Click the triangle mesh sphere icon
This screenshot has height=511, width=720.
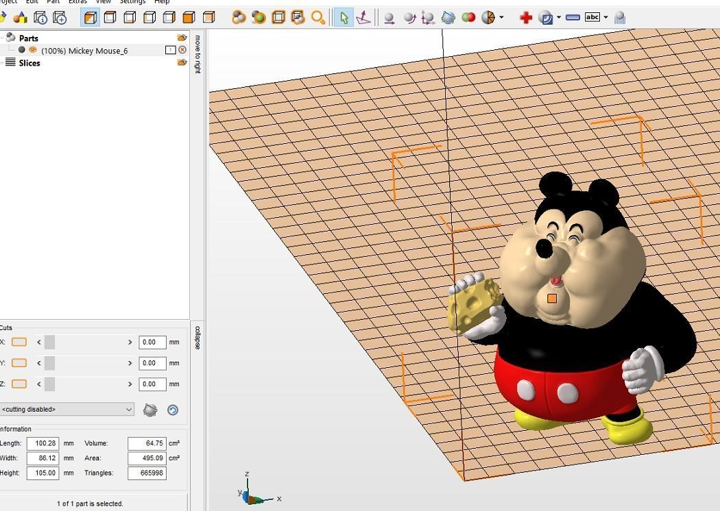point(488,18)
